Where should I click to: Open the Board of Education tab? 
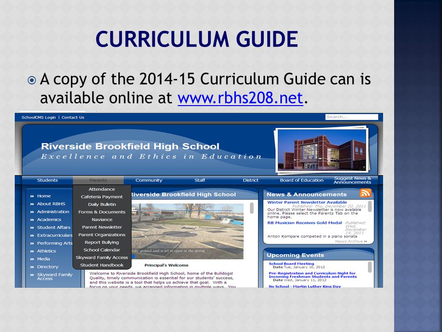tap(302, 180)
